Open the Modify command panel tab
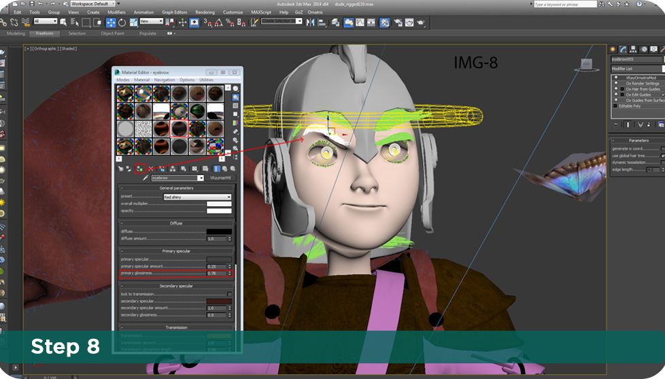Viewport: 665px width, 379px height. pyautogui.click(x=623, y=50)
